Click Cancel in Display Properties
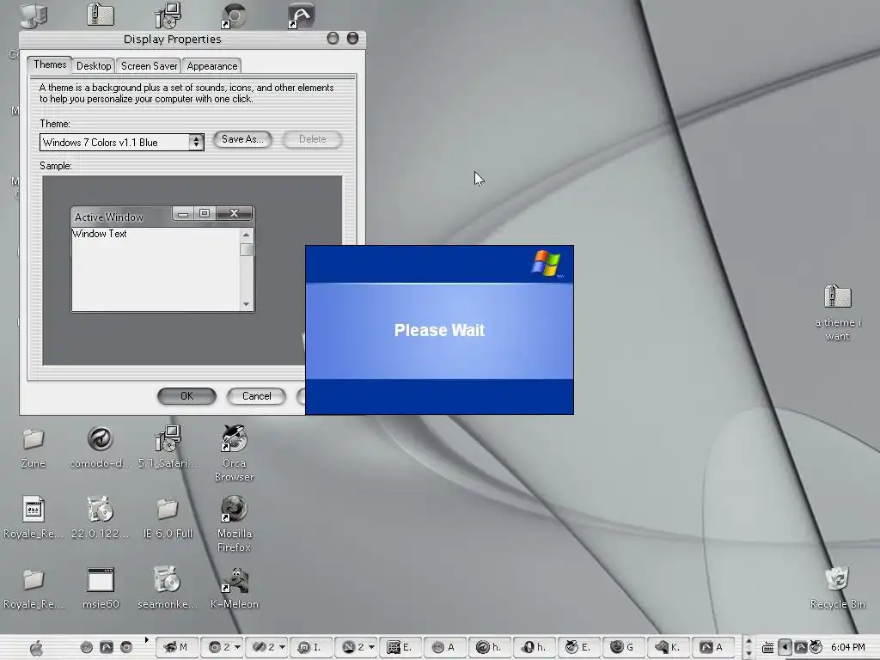 pyautogui.click(x=256, y=396)
